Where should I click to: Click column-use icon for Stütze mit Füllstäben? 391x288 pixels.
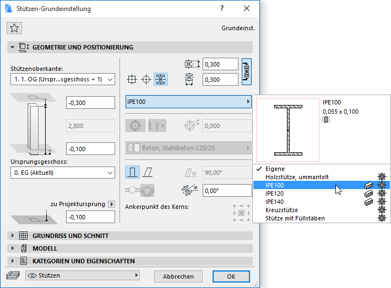coord(382,218)
